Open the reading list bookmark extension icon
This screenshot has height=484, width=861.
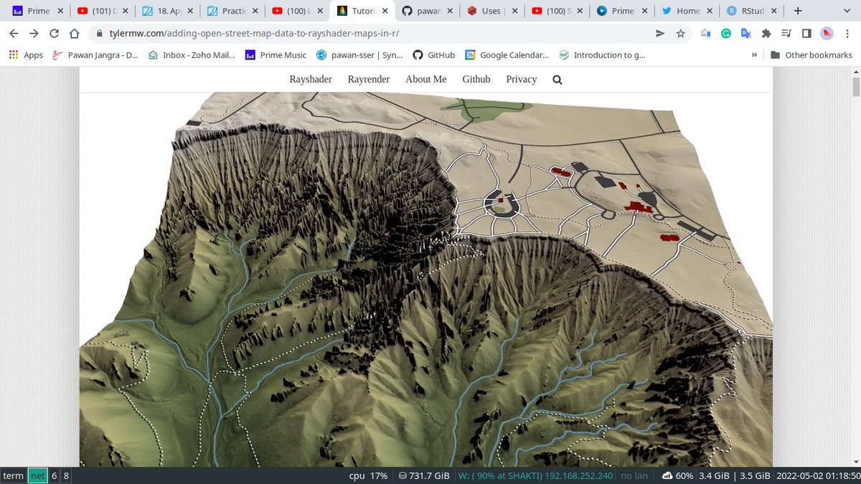click(706, 34)
